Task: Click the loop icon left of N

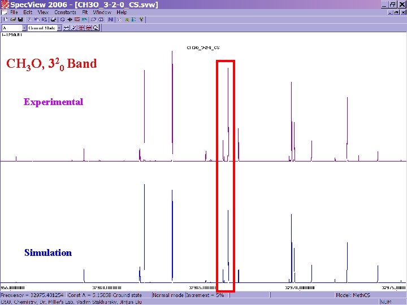Action: 101,19
